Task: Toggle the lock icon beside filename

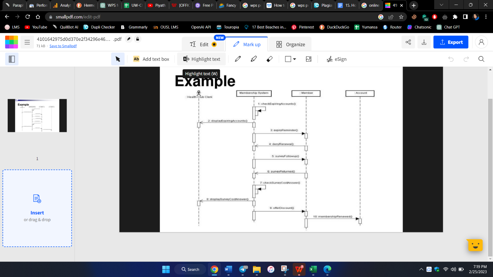Action: (x=138, y=39)
